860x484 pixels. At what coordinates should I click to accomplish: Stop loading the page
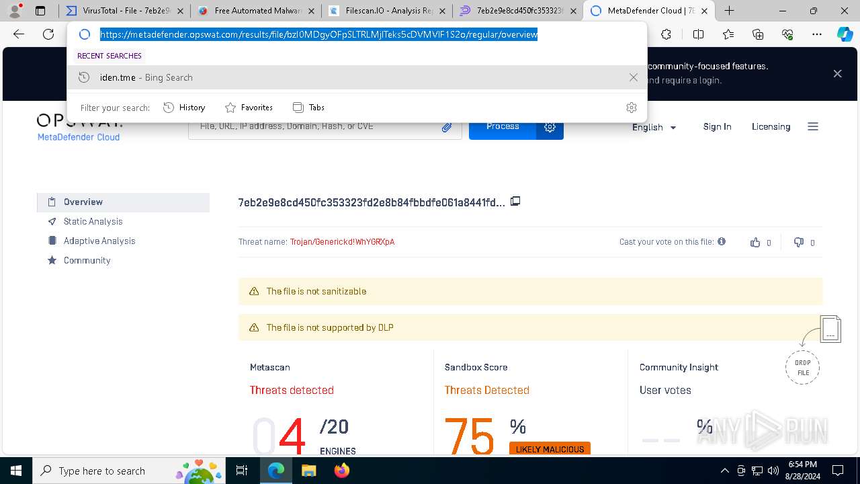pos(48,34)
